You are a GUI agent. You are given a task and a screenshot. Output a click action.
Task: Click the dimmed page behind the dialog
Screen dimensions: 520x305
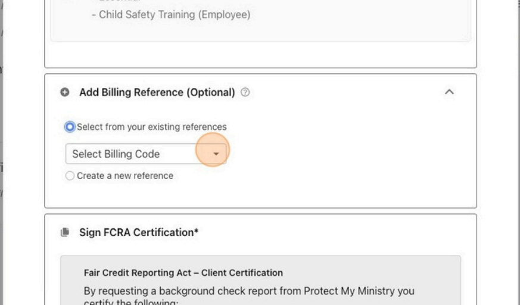(499, 152)
